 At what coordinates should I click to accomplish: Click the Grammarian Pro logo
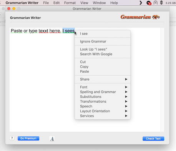(x=140, y=17)
